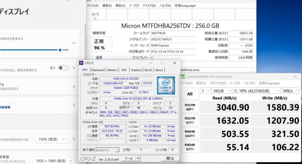Image resolution: width=302 pixels, height=164 pixels.
Task: Click the total host writes value 13611 GB
Action: tap(241, 39)
